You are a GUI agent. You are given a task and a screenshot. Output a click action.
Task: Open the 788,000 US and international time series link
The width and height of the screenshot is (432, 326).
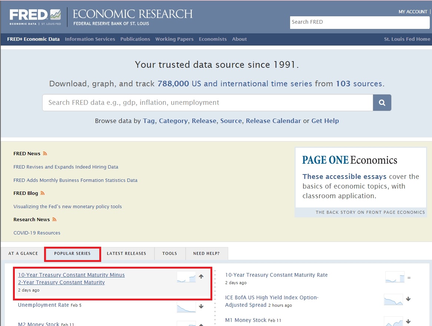[x=235, y=84]
